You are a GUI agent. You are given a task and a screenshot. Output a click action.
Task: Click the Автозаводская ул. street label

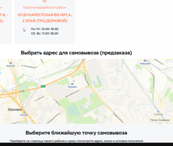(x=72, y=94)
